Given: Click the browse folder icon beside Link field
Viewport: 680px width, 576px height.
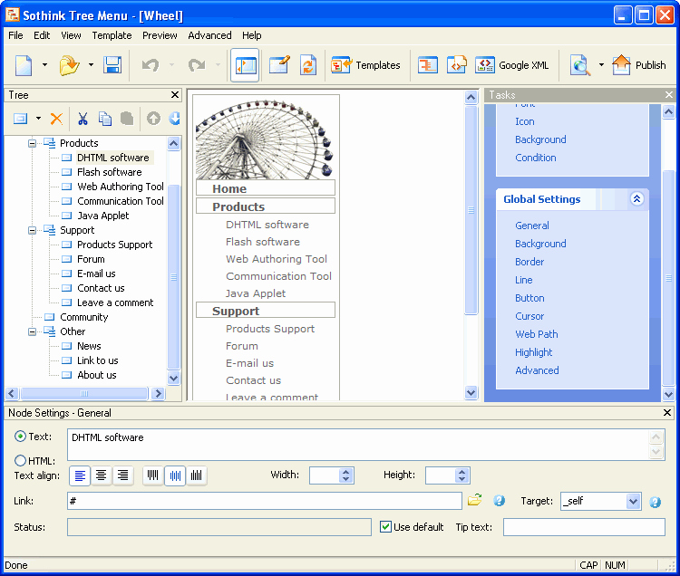Looking at the screenshot, I should [x=475, y=500].
